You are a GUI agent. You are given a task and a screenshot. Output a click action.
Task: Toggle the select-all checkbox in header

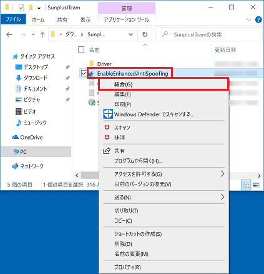click(81, 49)
